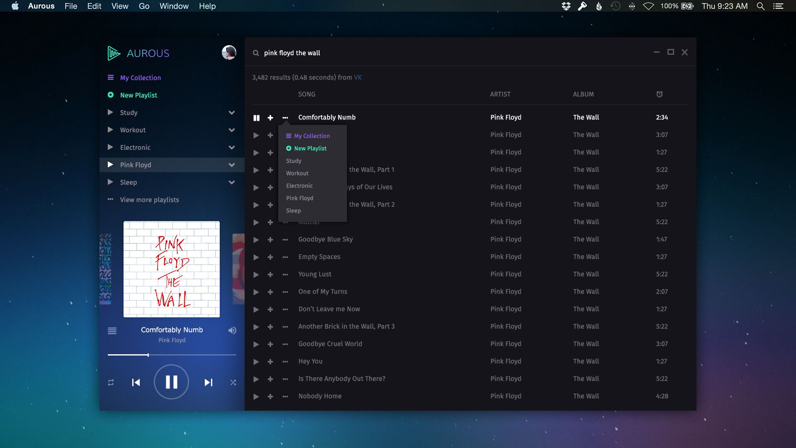
Task: Select Workout in the add-to-playlist popup
Action: point(297,173)
